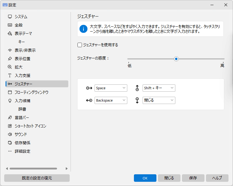Viewport: 233px width, 186px height.
Task: Click the 全般 keyboard icon
Action: click(10, 25)
